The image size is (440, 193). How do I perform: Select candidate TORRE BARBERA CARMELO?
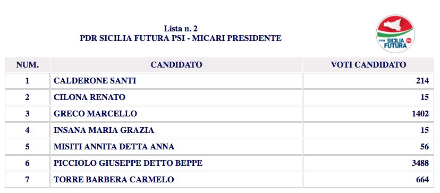pos(114,180)
